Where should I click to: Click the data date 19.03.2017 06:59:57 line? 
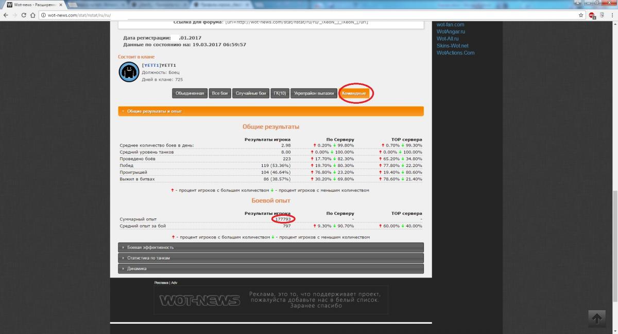[x=184, y=45]
